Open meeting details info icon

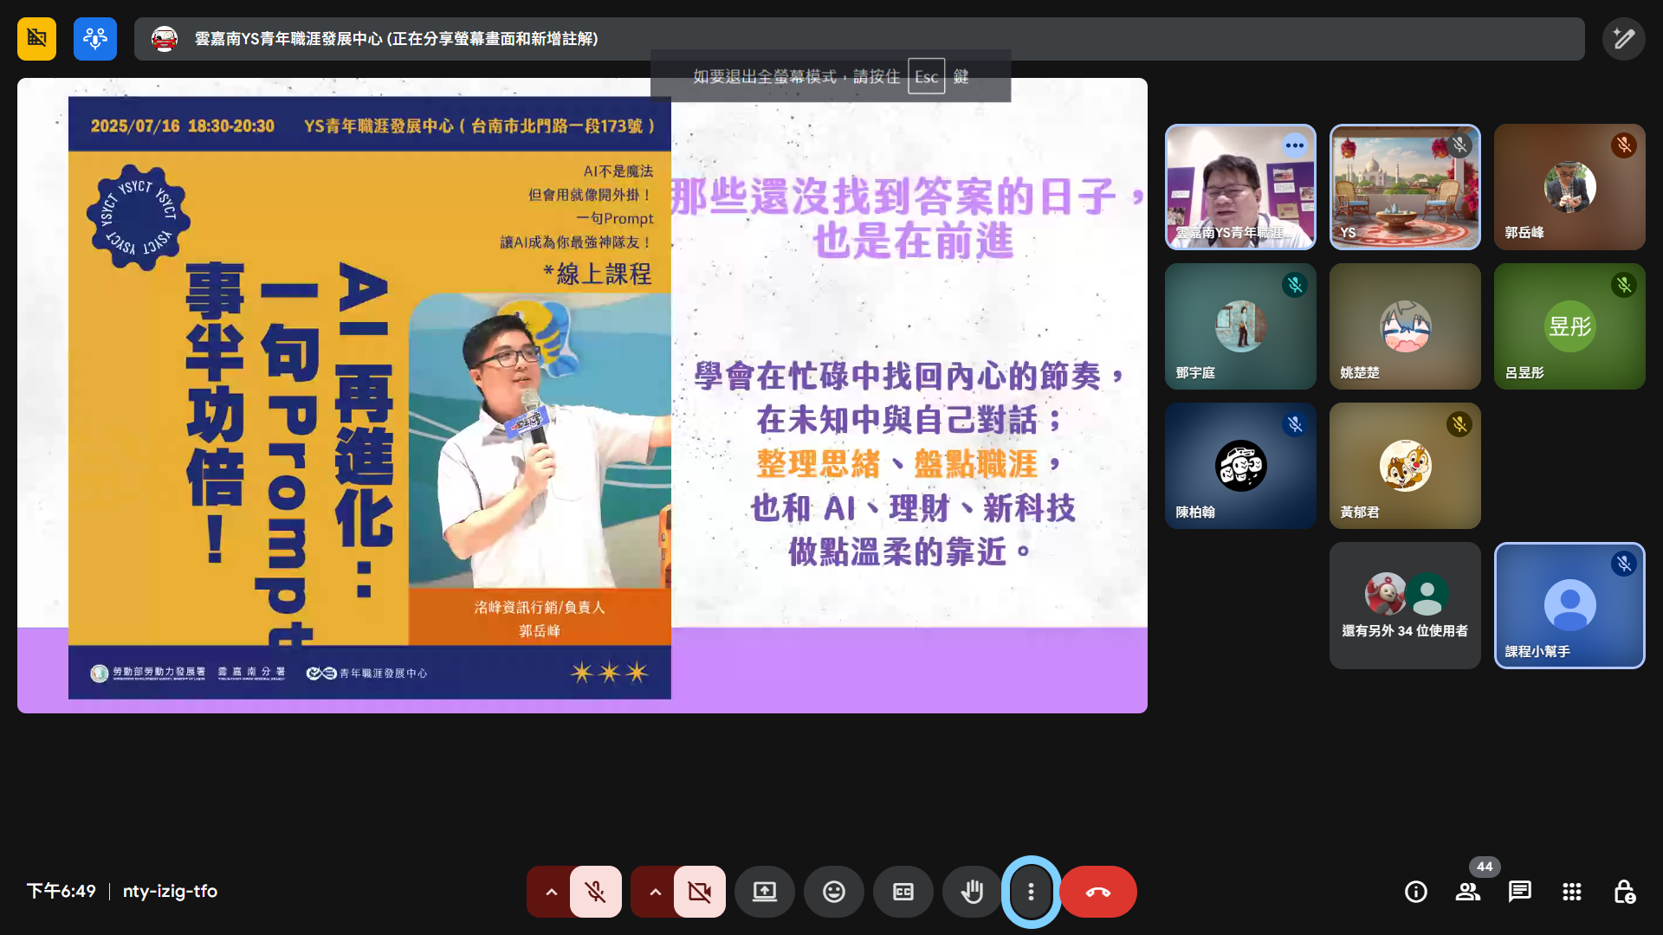pos(1415,892)
